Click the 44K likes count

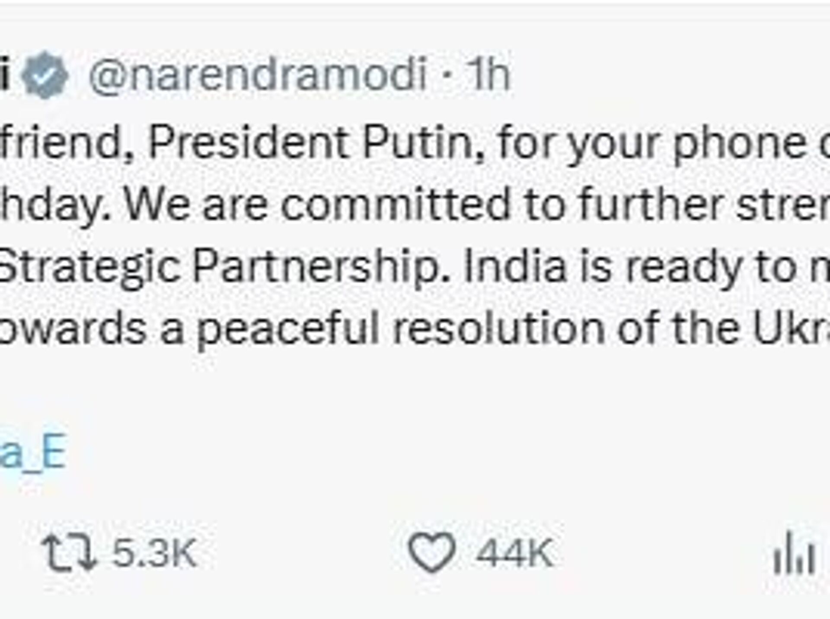(514, 553)
